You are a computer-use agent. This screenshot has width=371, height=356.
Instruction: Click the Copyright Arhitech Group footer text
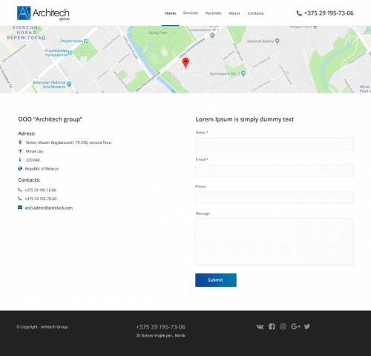(x=42, y=327)
